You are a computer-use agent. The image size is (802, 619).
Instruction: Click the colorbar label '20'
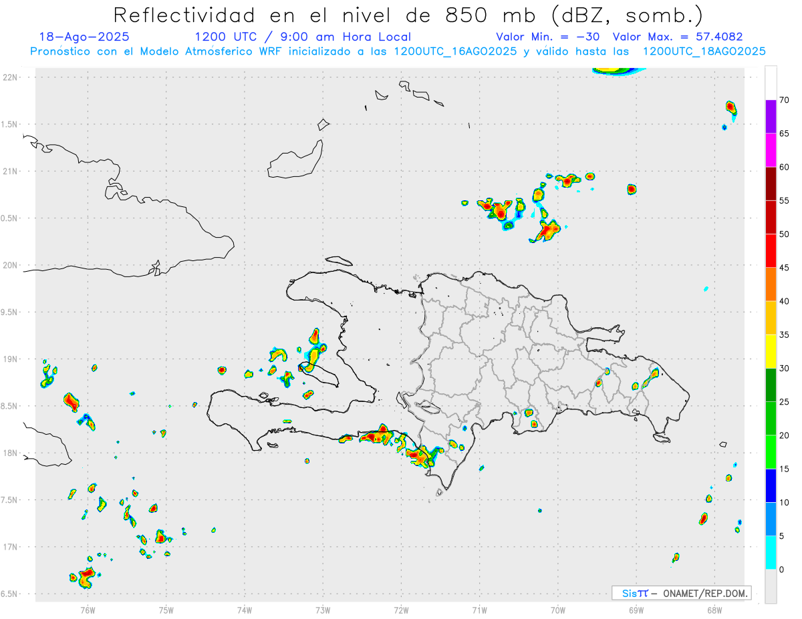[785, 435]
